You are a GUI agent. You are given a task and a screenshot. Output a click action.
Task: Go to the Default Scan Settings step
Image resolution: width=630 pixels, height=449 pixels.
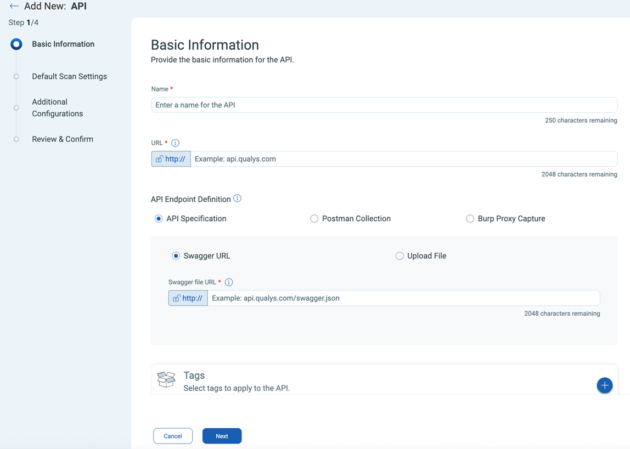click(x=69, y=76)
